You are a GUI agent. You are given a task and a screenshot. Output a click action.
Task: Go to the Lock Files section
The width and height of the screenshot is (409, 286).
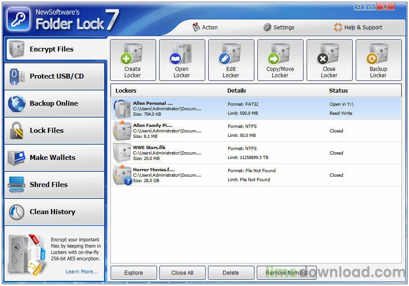54,130
